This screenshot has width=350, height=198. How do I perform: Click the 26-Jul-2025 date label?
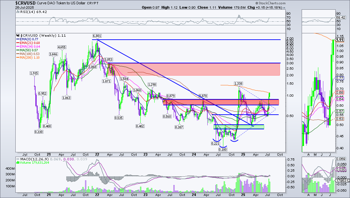pyautogui.click(x=24, y=7)
